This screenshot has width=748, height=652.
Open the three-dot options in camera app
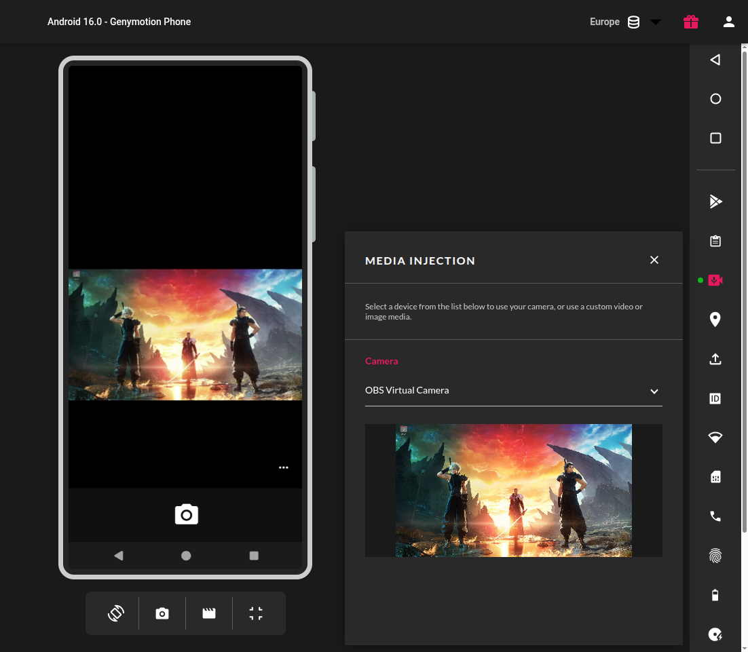coord(283,467)
